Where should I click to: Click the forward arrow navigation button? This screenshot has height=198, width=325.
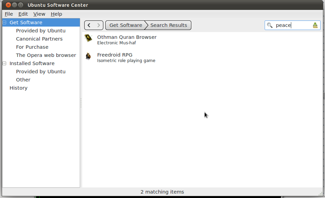coord(99,25)
